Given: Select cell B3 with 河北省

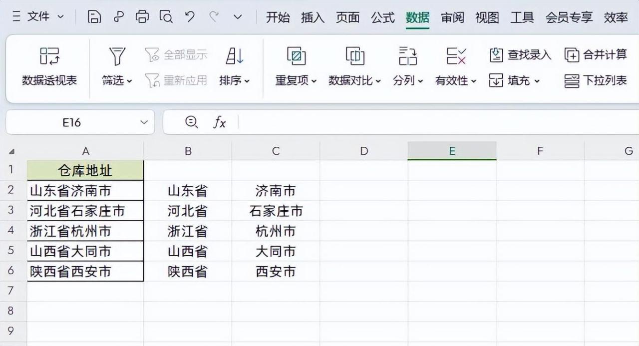Looking at the screenshot, I should (188, 211).
